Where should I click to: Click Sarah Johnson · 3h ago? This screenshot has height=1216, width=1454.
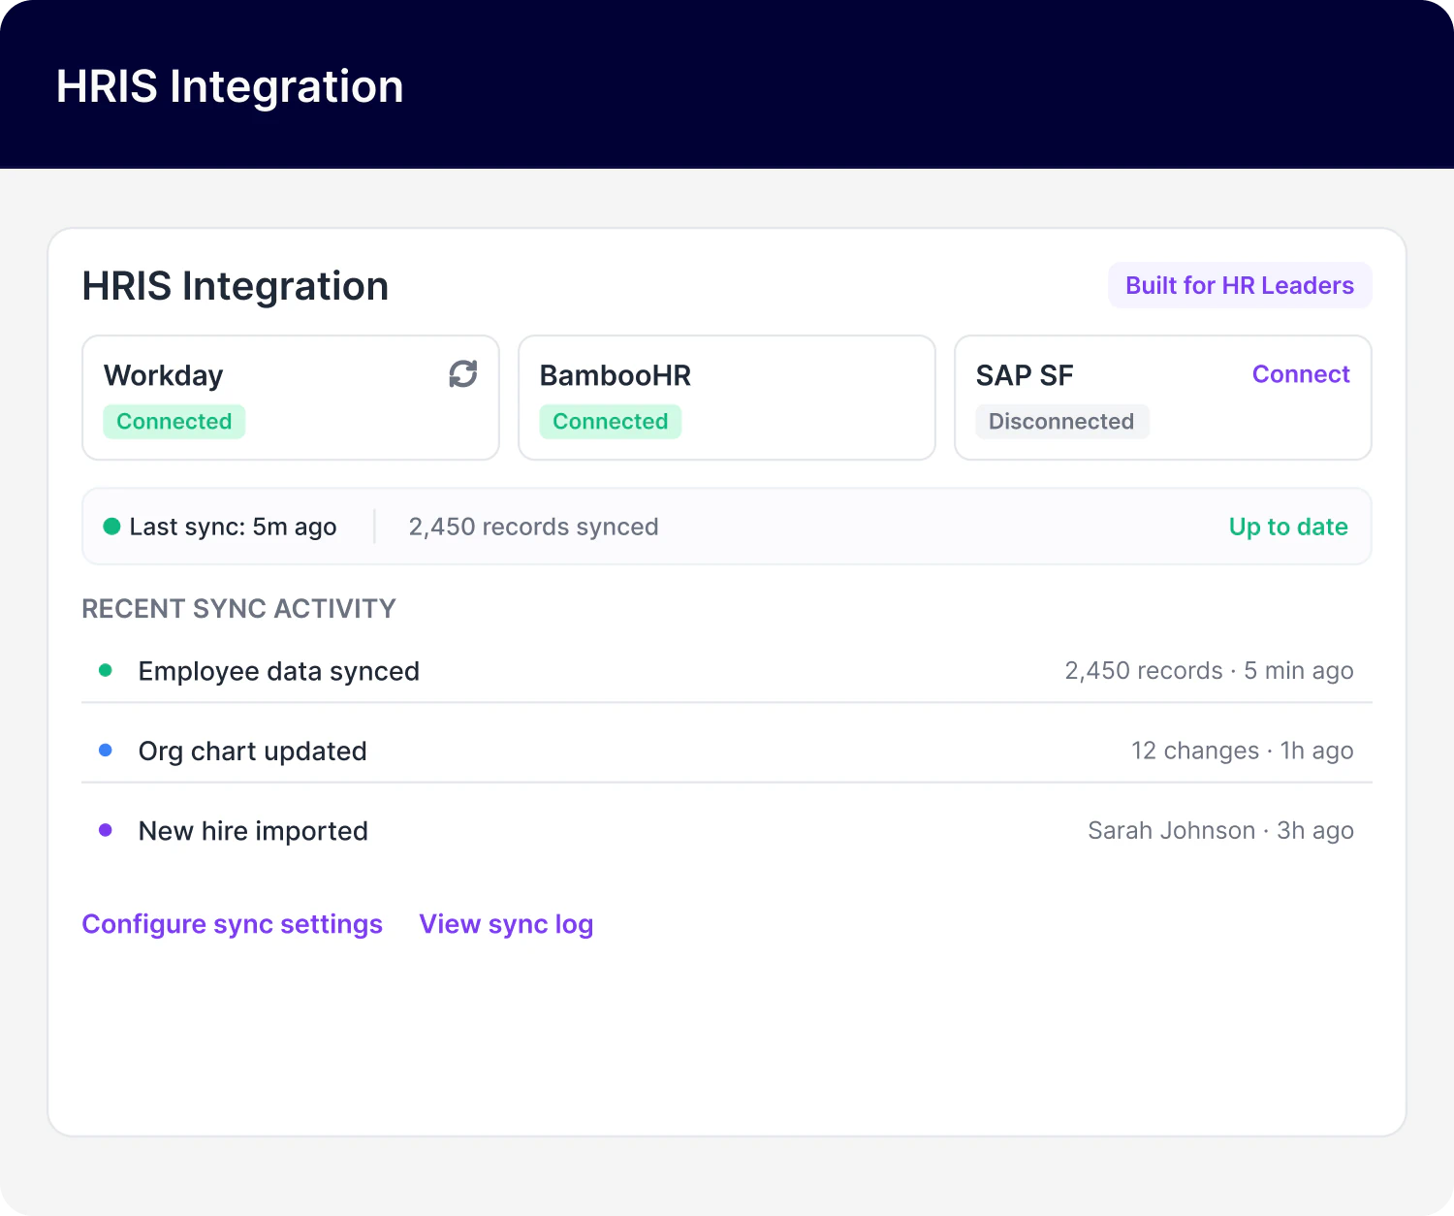point(1220,831)
